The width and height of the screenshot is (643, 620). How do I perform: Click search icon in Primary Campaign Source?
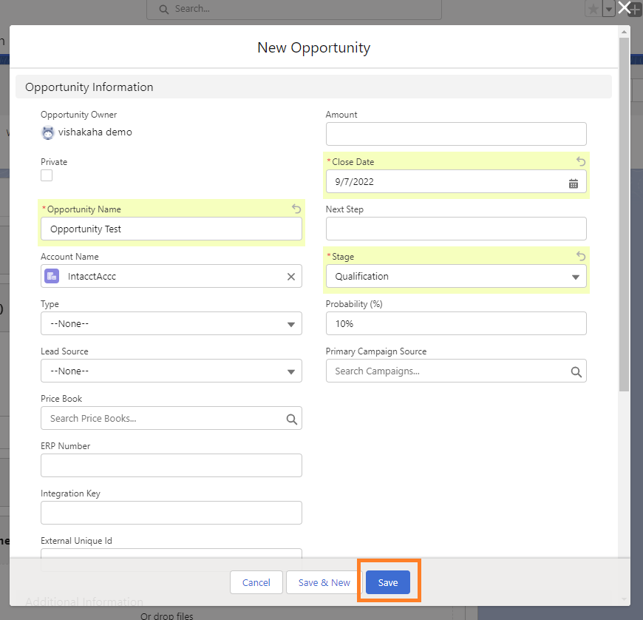pyautogui.click(x=576, y=372)
